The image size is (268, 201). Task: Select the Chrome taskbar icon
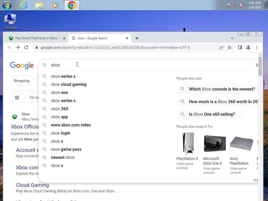72,5
